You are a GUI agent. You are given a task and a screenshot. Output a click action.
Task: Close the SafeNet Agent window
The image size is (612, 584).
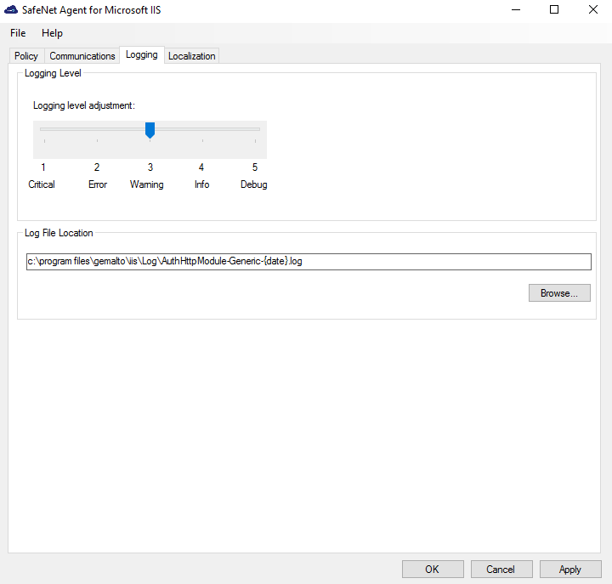pyautogui.click(x=593, y=9)
